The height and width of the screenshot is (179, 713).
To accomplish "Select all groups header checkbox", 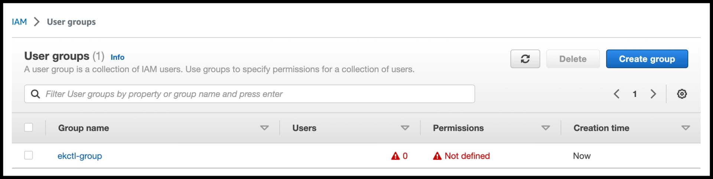I will [x=29, y=127].
